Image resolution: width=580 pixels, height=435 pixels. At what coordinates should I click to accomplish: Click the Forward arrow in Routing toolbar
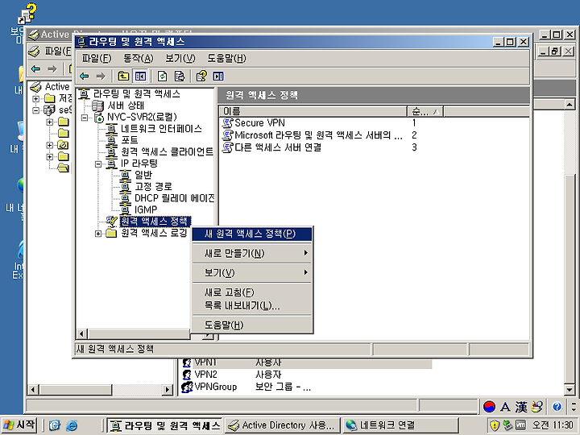point(101,77)
